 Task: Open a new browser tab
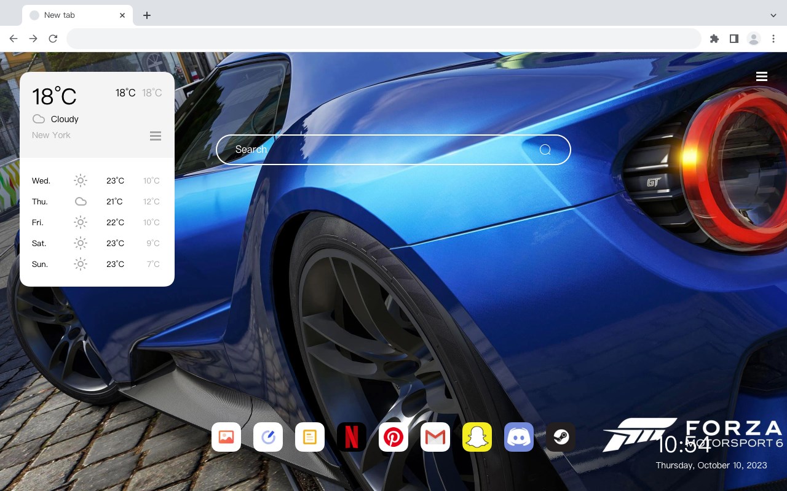146,15
